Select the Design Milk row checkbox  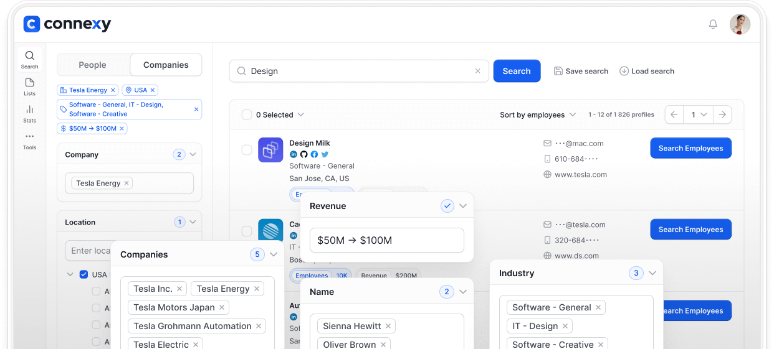(247, 150)
